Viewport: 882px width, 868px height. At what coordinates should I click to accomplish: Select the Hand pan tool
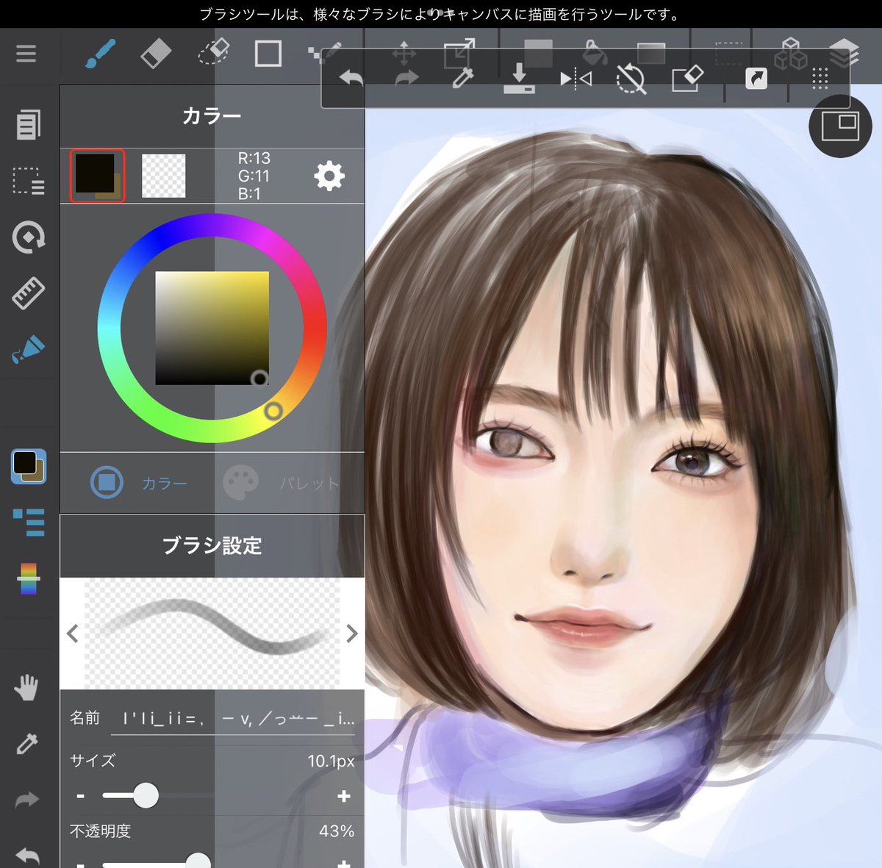27,687
